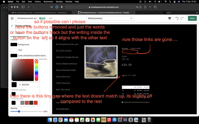This screenshot has height=124, width=199.
Task: Click the album cover product image
Action: point(101,62)
